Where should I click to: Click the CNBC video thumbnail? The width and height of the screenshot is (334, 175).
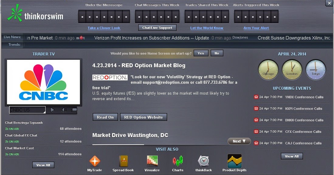[x=43, y=82]
